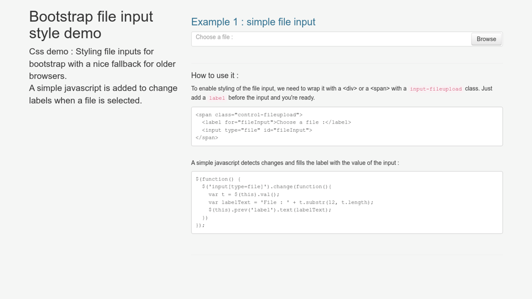This screenshot has width=532, height=299.
Task: Click the Browse button
Action: pyautogui.click(x=486, y=39)
